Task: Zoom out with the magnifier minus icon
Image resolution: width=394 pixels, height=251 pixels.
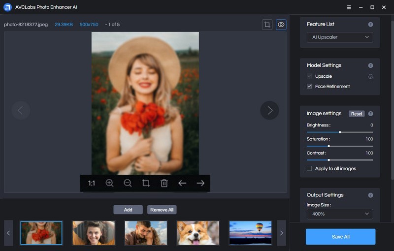Action: pyautogui.click(x=128, y=183)
